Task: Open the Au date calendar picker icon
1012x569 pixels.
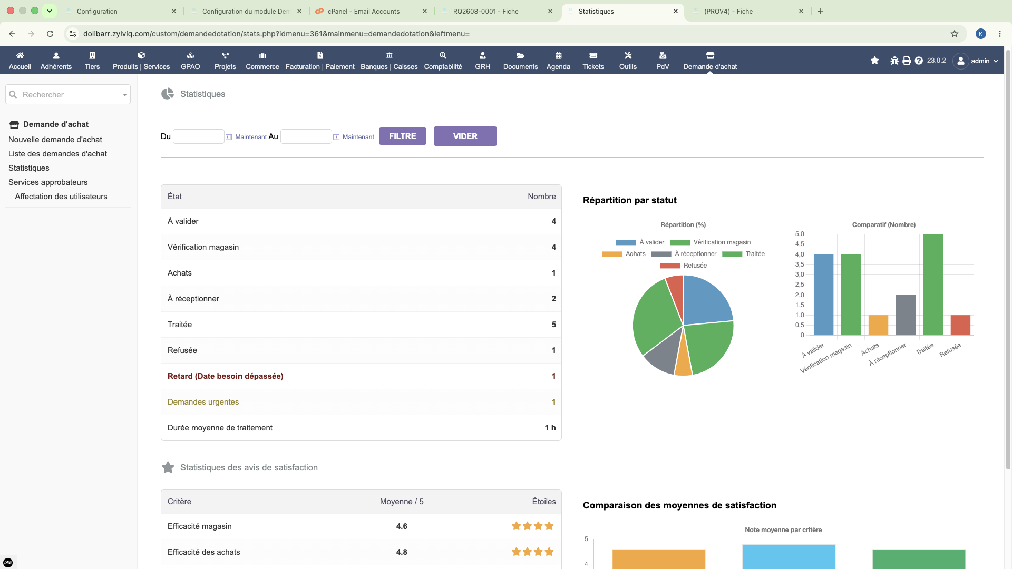Action: point(336,137)
